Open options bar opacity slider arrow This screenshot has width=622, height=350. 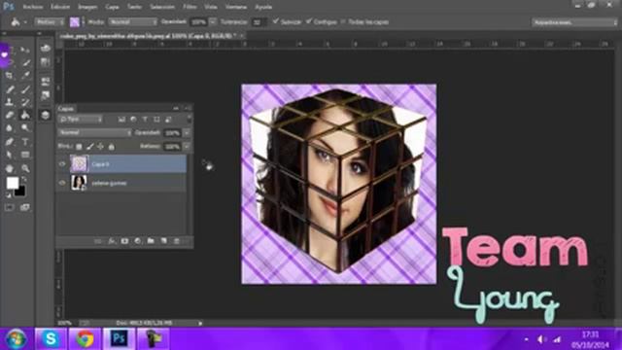(x=213, y=22)
